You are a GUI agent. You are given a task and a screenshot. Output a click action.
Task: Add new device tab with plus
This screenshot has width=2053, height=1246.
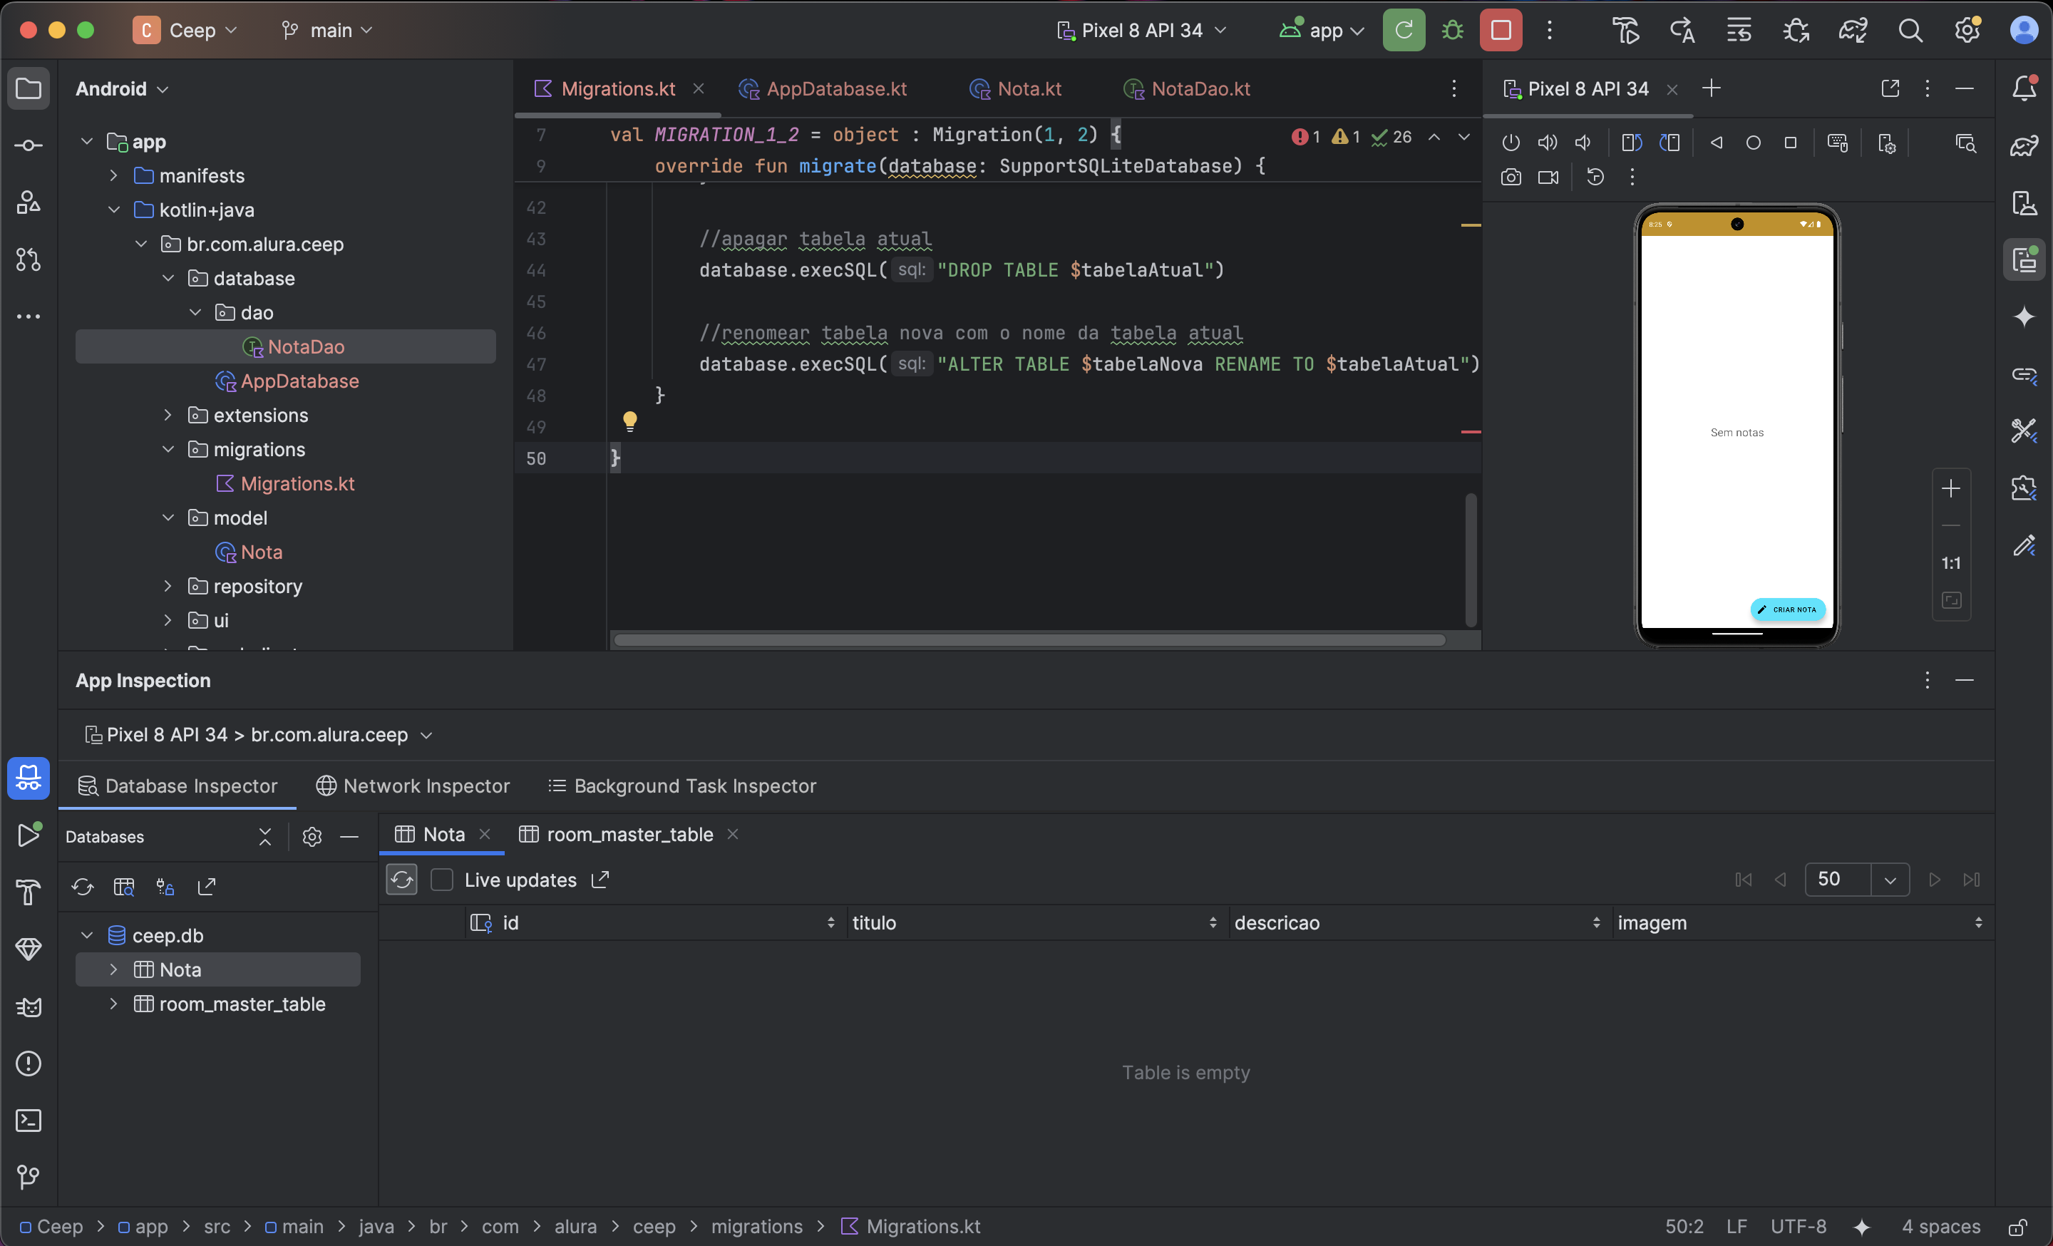1712,88
